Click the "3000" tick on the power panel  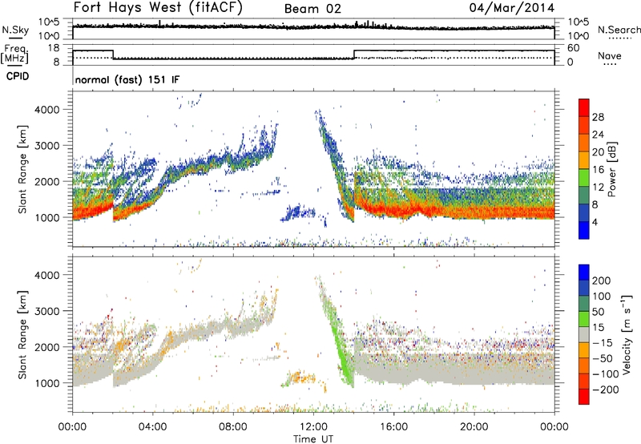pos(46,146)
